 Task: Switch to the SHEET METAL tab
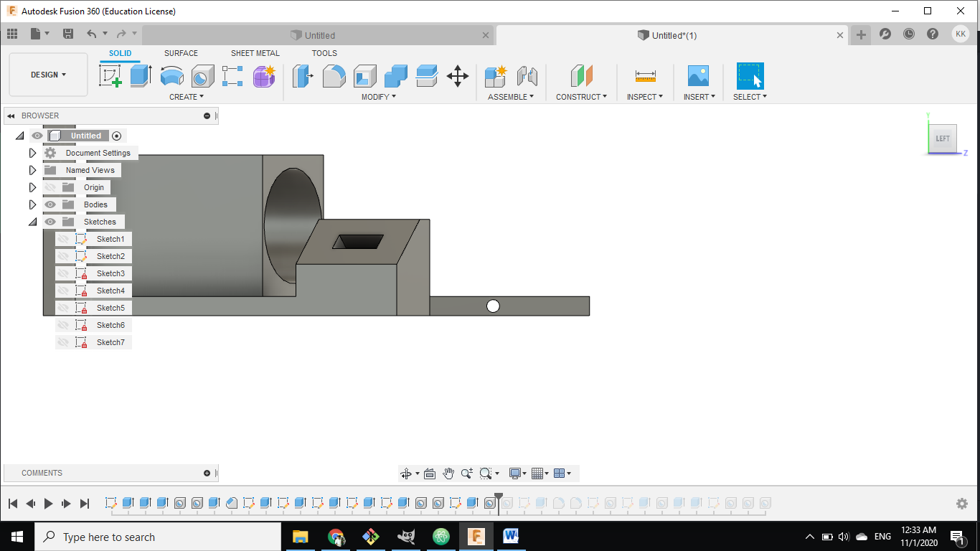(255, 53)
